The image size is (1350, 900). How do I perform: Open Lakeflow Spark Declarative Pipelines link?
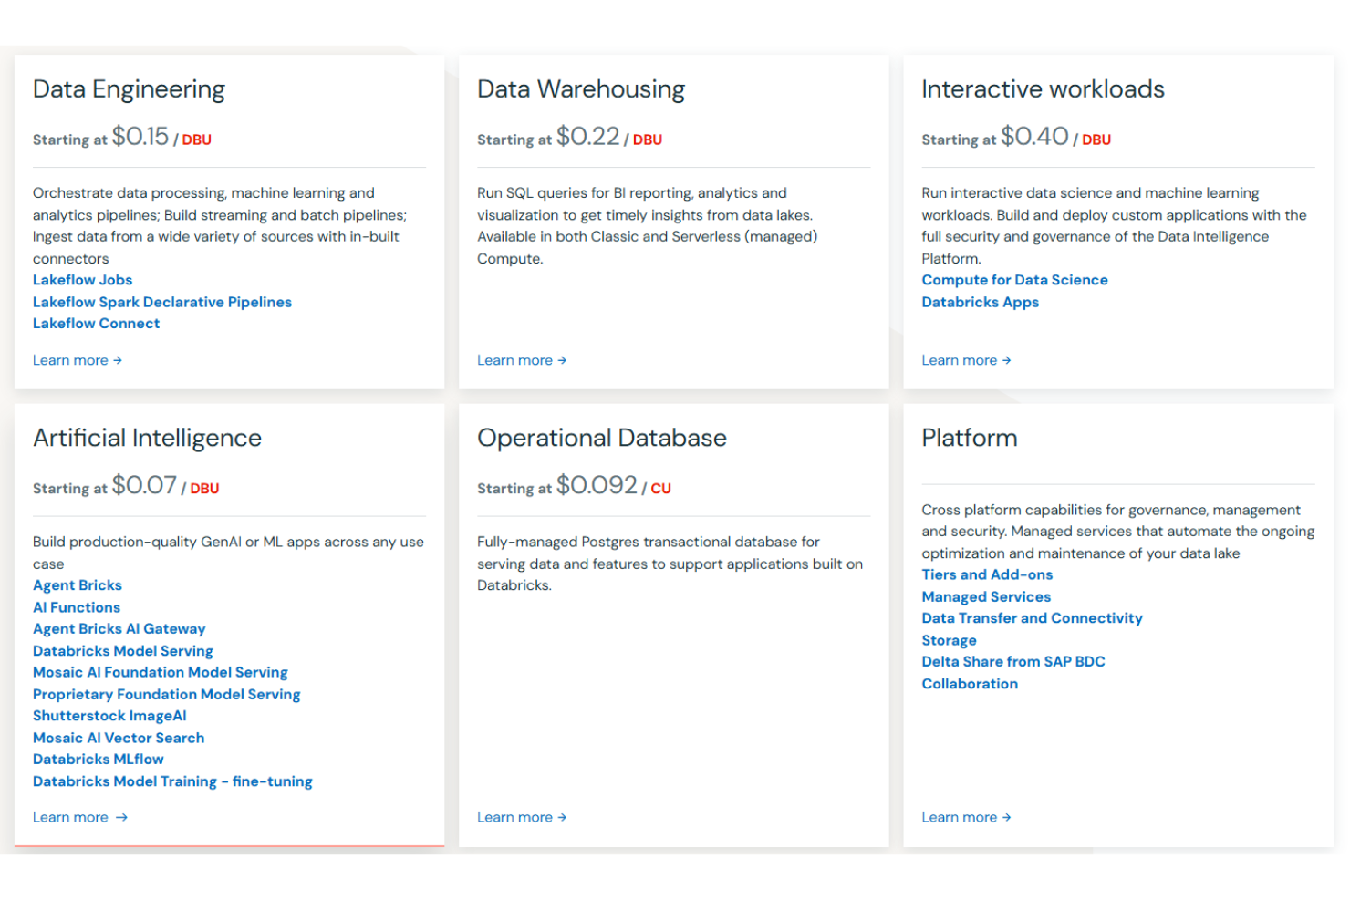162,302
